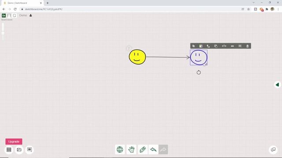Image resolution: width=282 pixels, height=158 pixels.
Task: Open the stacked layers menu icon
Action: (9, 150)
